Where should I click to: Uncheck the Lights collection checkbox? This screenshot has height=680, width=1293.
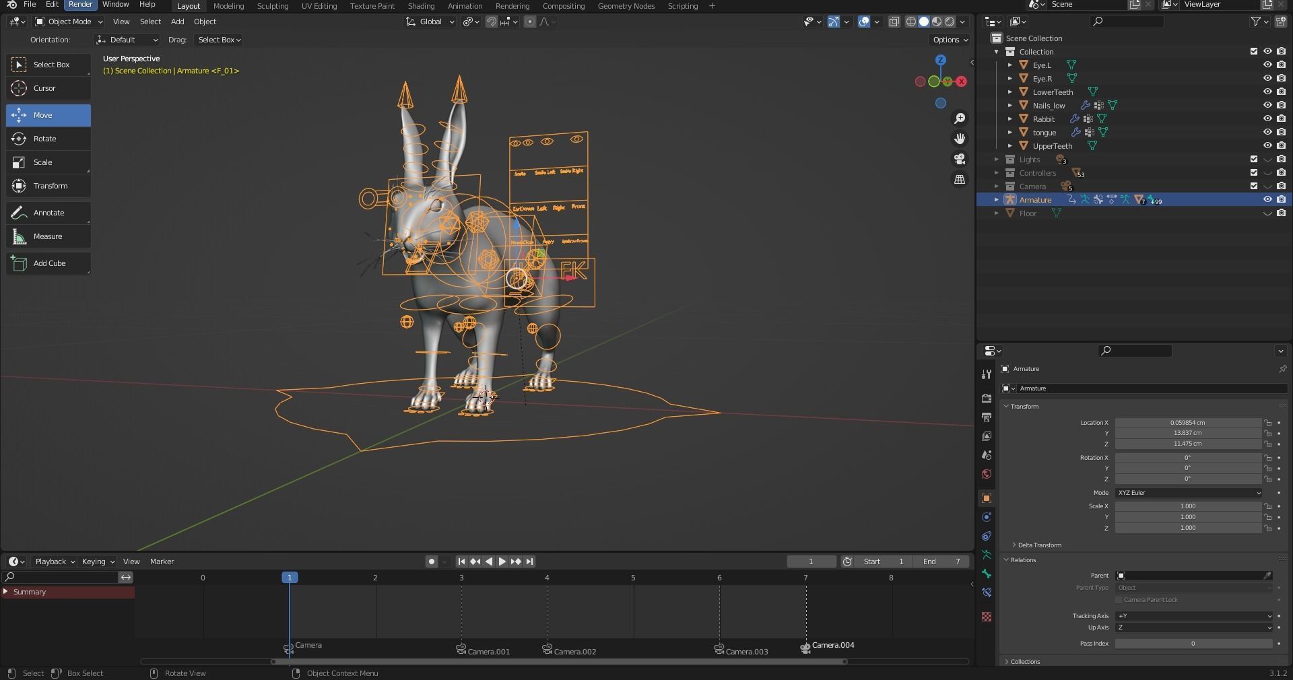point(1253,160)
